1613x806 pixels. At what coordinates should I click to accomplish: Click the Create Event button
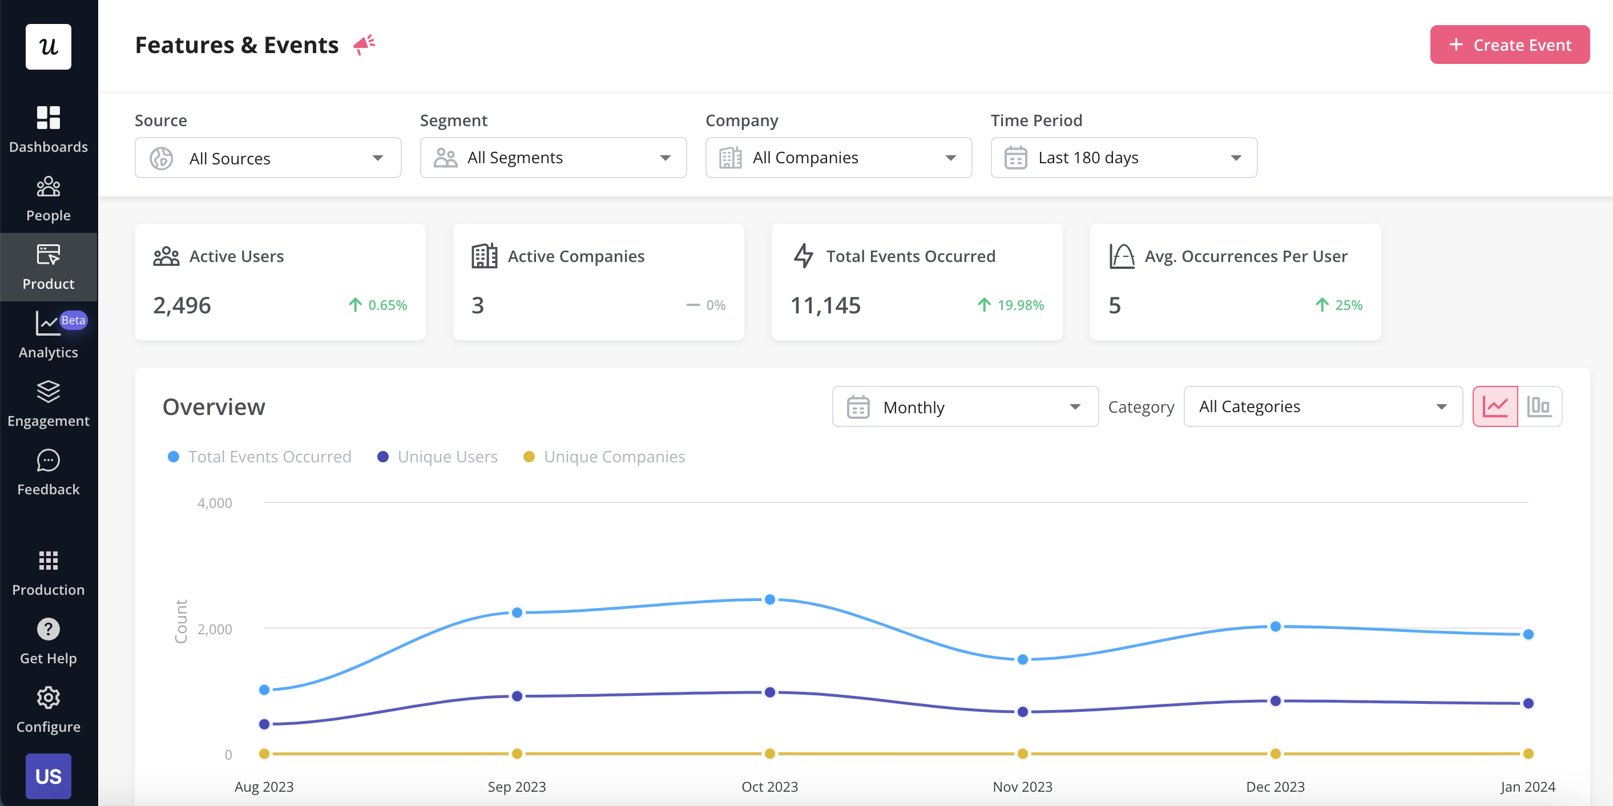(1510, 45)
